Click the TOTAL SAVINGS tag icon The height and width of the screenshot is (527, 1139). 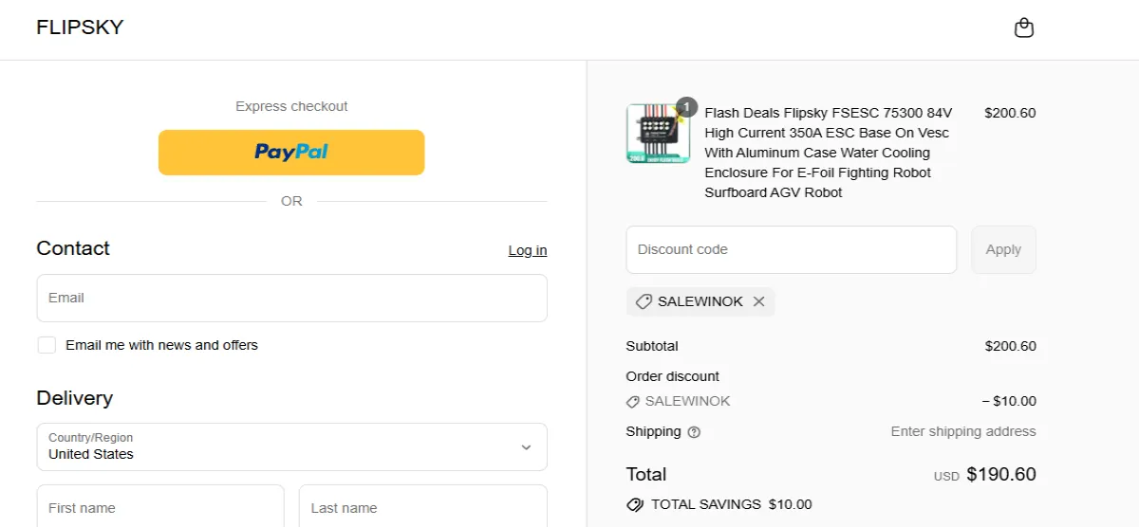pos(635,504)
